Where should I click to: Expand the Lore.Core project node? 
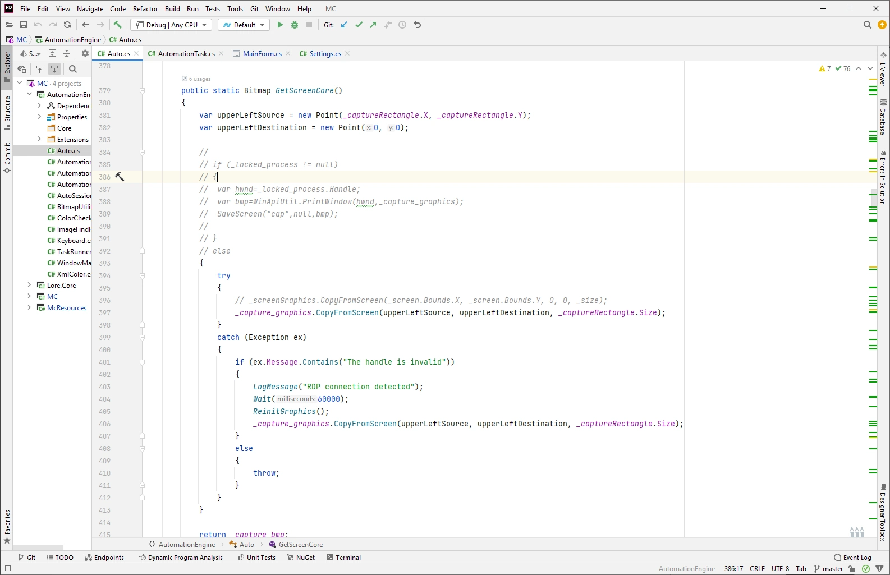pyautogui.click(x=29, y=285)
